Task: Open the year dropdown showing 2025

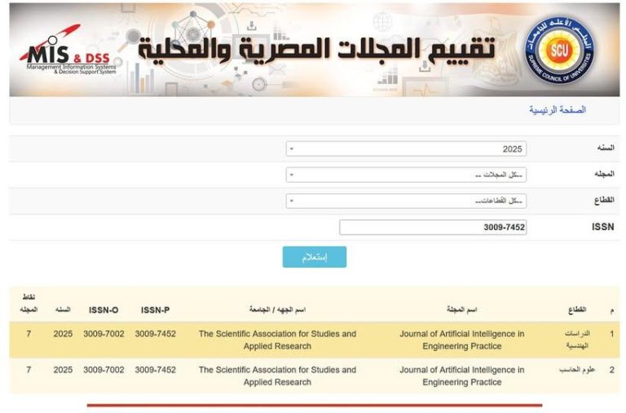Action: pyautogui.click(x=406, y=149)
